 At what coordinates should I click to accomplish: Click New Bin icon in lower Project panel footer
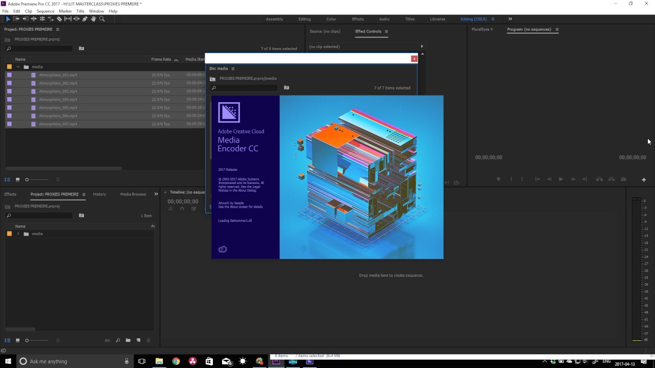128,340
